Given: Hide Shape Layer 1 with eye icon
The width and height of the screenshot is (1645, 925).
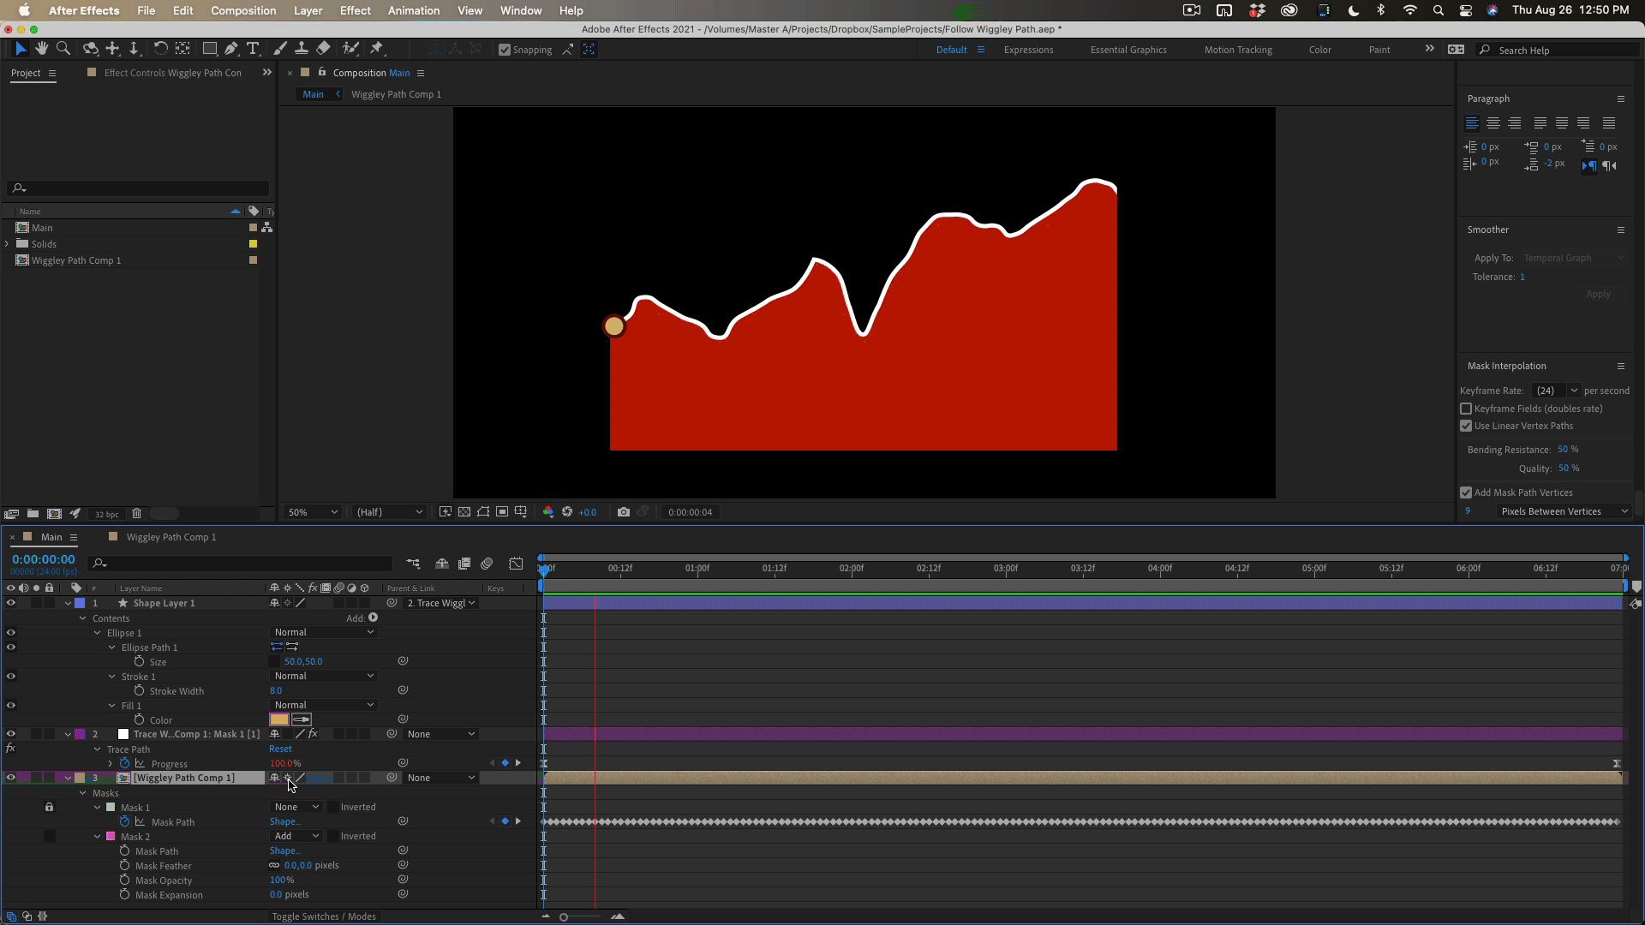Looking at the screenshot, I should tap(11, 603).
